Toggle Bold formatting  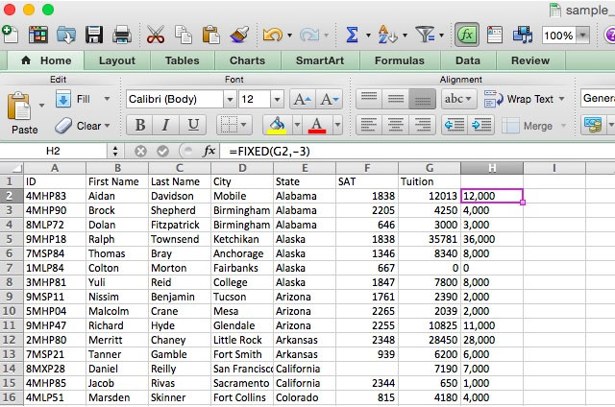[140, 126]
